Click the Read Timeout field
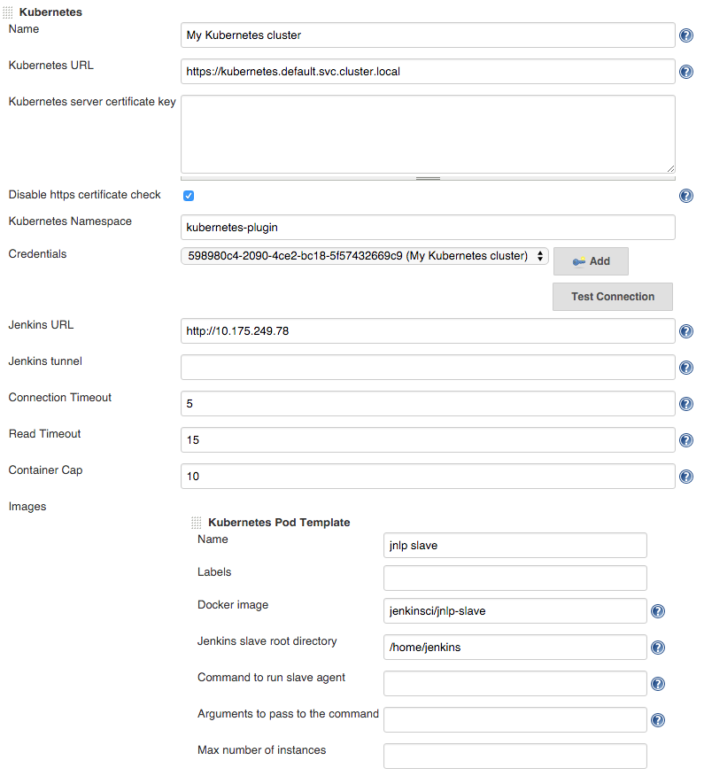Screen dimensions: 704x776 pyautogui.click(x=428, y=440)
